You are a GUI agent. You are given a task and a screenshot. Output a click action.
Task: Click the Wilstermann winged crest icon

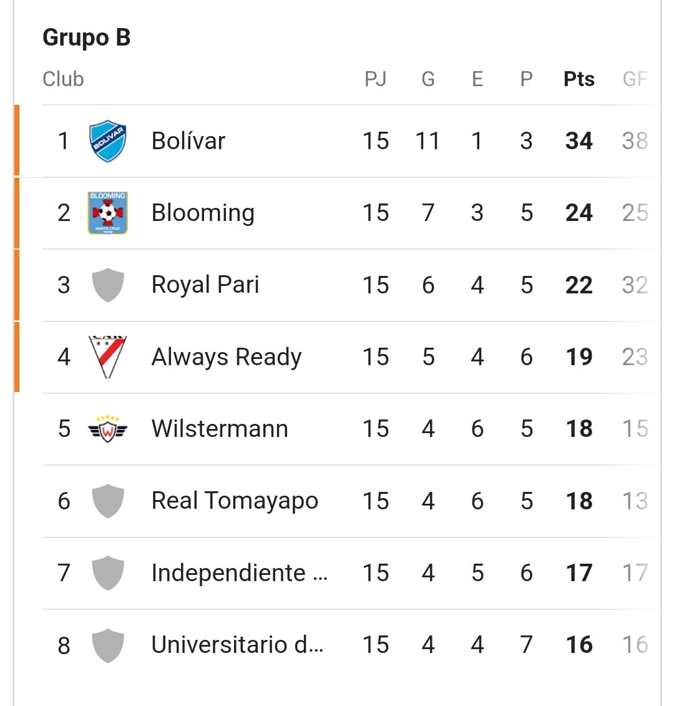point(107,429)
